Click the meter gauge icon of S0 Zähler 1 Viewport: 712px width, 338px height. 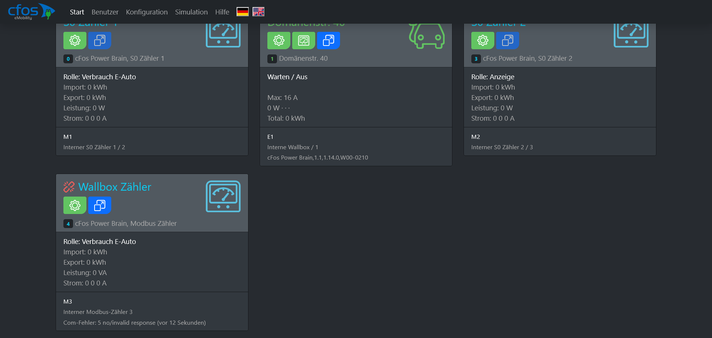pos(223,35)
